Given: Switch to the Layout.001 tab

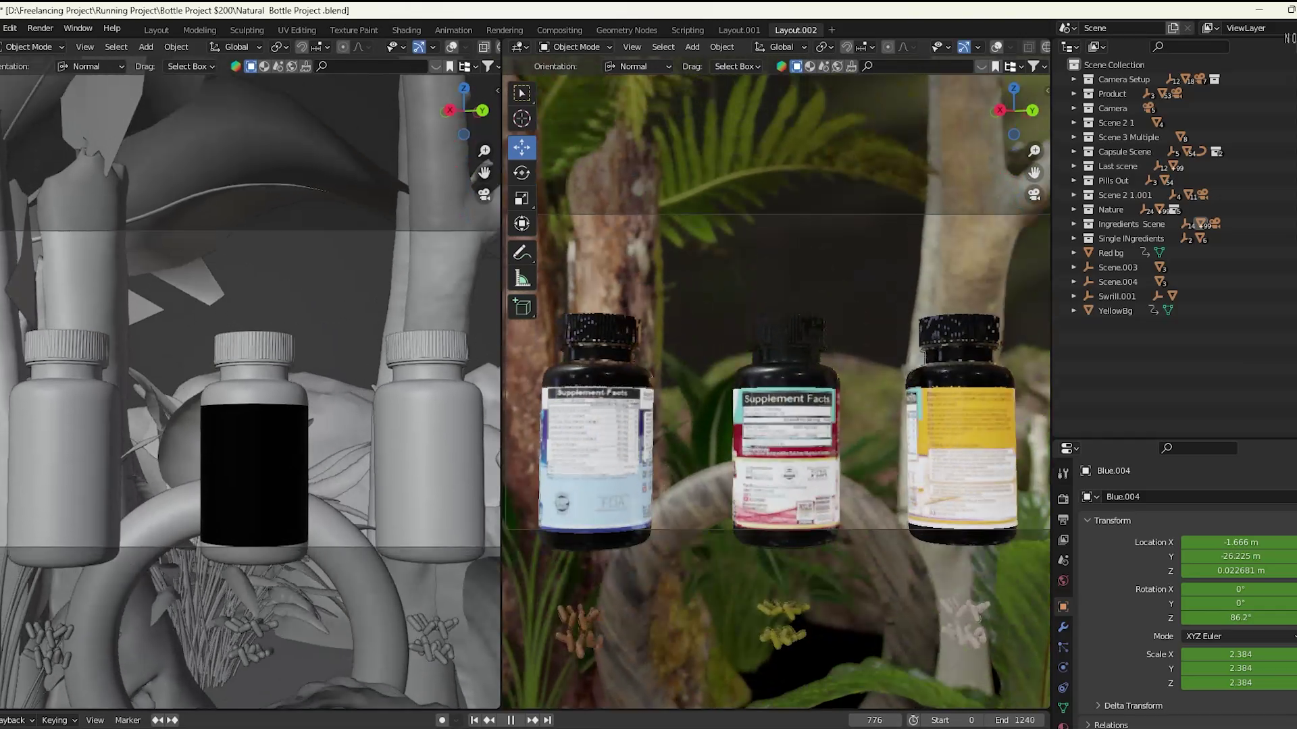Looking at the screenshot, I should point(740,30).
